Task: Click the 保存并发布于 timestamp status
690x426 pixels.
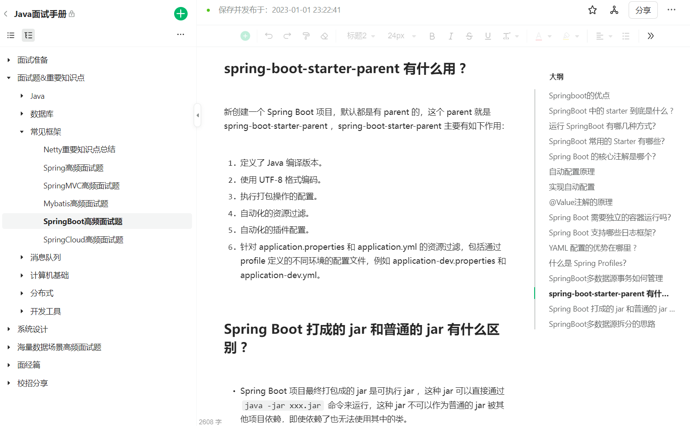Action: (279, 10)
